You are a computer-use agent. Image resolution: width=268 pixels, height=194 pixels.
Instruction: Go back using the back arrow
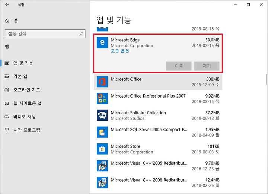click(x=7, y=4)
